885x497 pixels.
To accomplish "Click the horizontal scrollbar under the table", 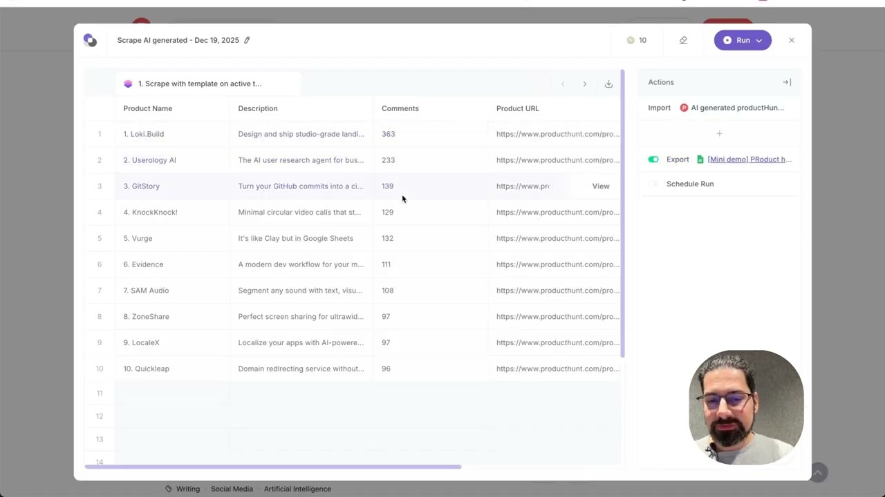I will coord(272,467).
